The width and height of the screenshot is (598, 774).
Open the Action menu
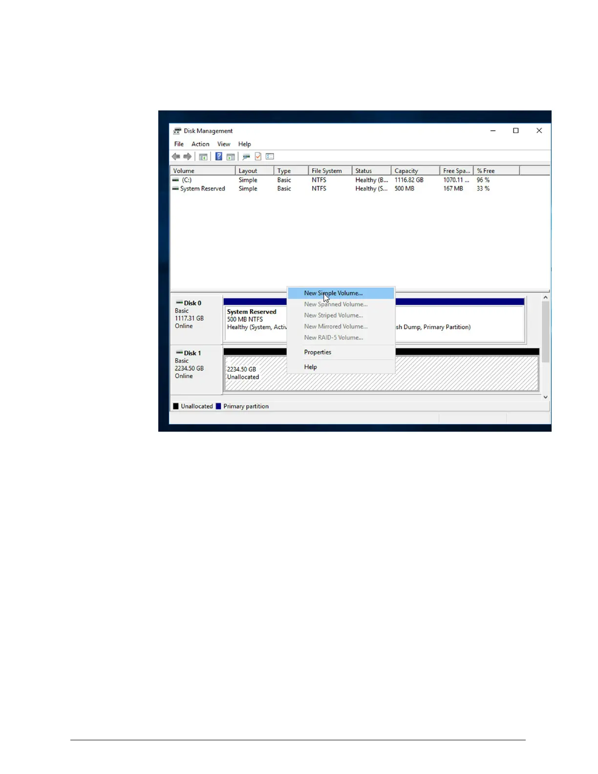tap(200, 144)
